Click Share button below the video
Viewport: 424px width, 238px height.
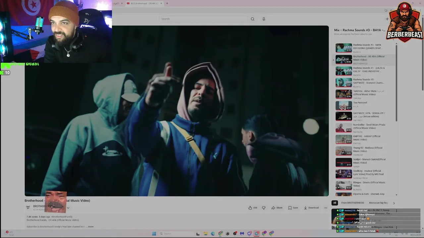[277, 208]
